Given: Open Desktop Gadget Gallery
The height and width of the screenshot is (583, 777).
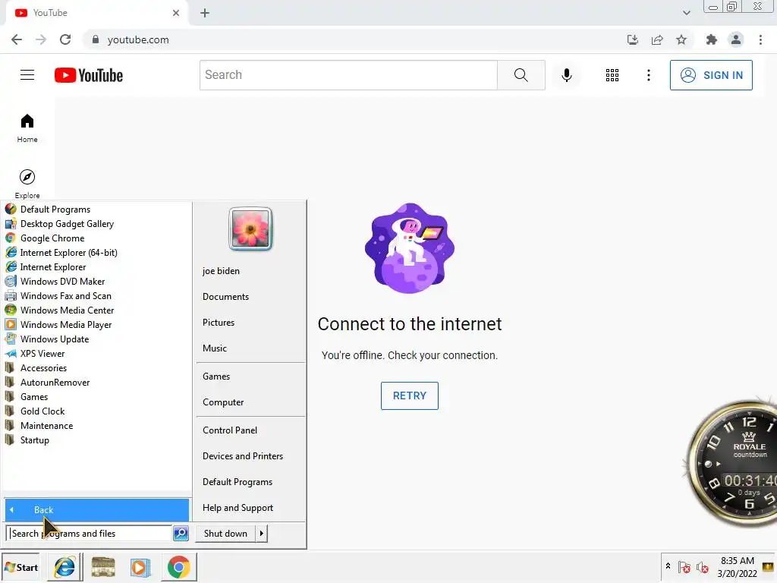Looking at the screenshot, I should (67, 224).
